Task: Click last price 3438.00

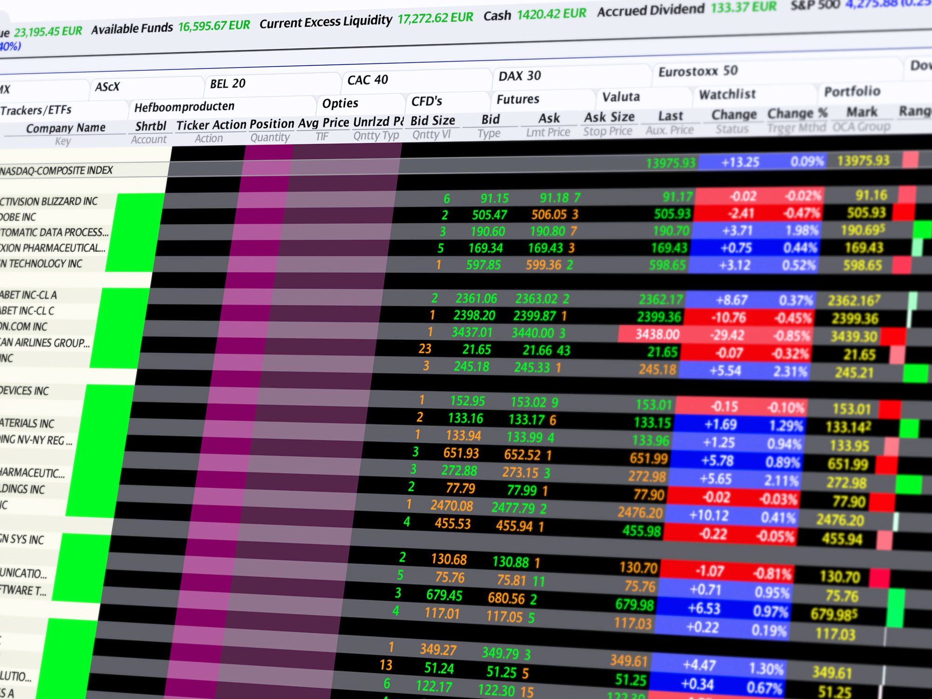Action: (x=657, y=335)
